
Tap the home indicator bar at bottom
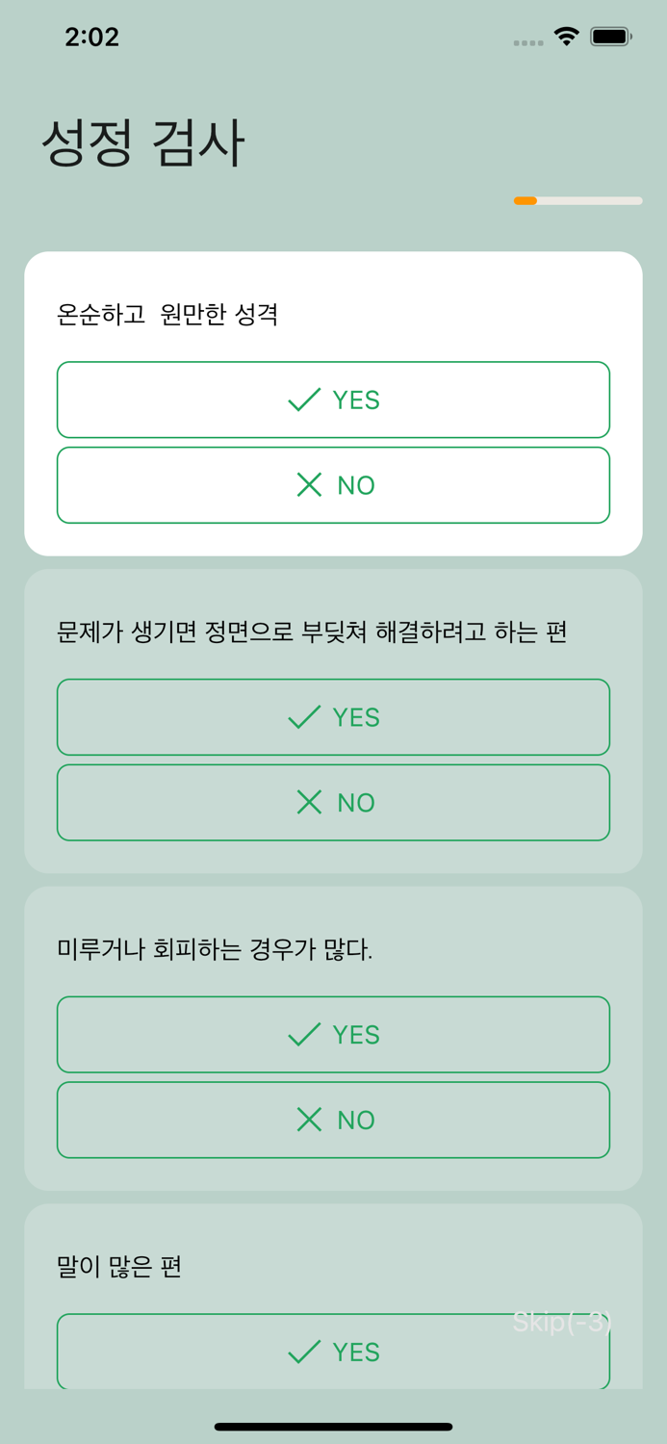[333, 1427]
